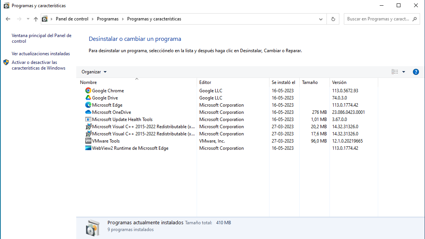Select the Google Chrome row name
The height and width of the screenshot is (239, 425).
(x=108, y=90)
